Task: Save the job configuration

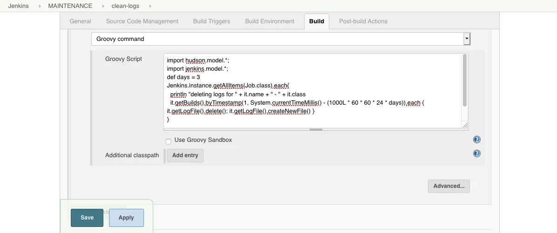Action: point(87,218)
